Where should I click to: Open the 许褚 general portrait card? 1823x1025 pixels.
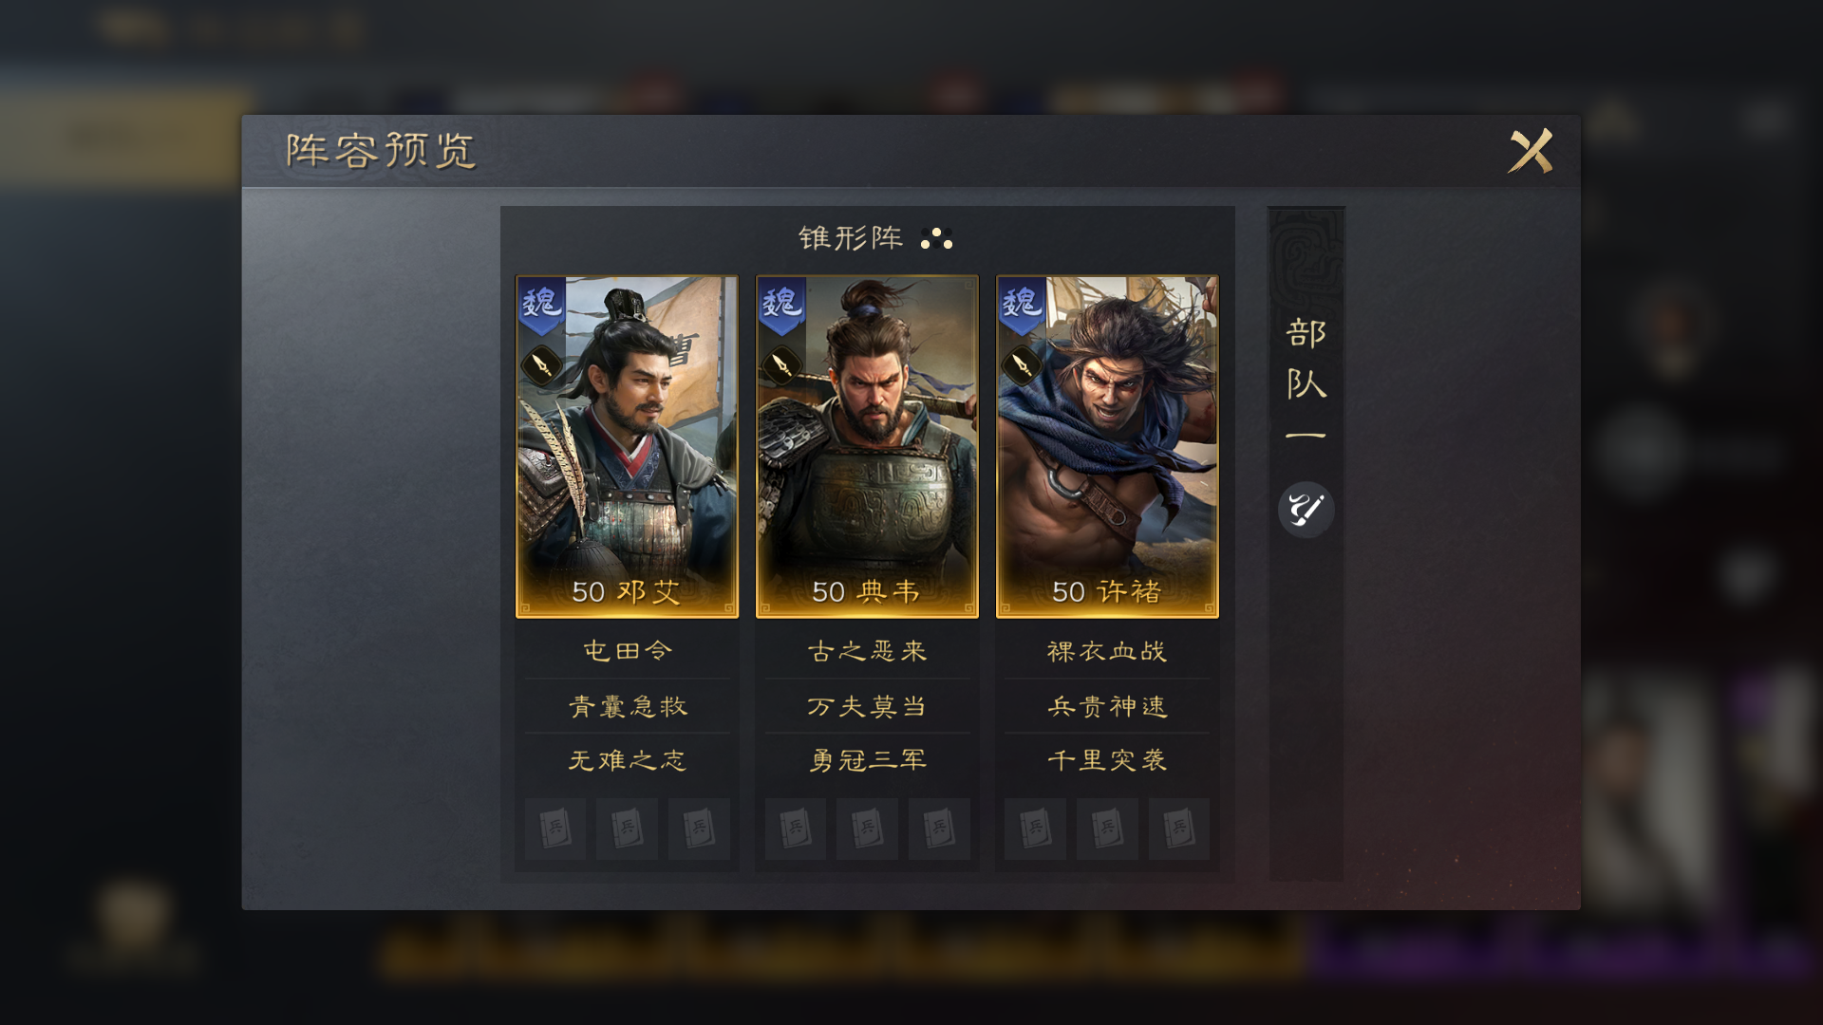1107,447
